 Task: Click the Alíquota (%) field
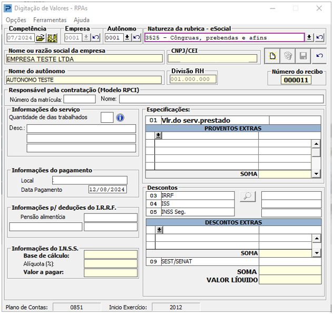[111, 263]
